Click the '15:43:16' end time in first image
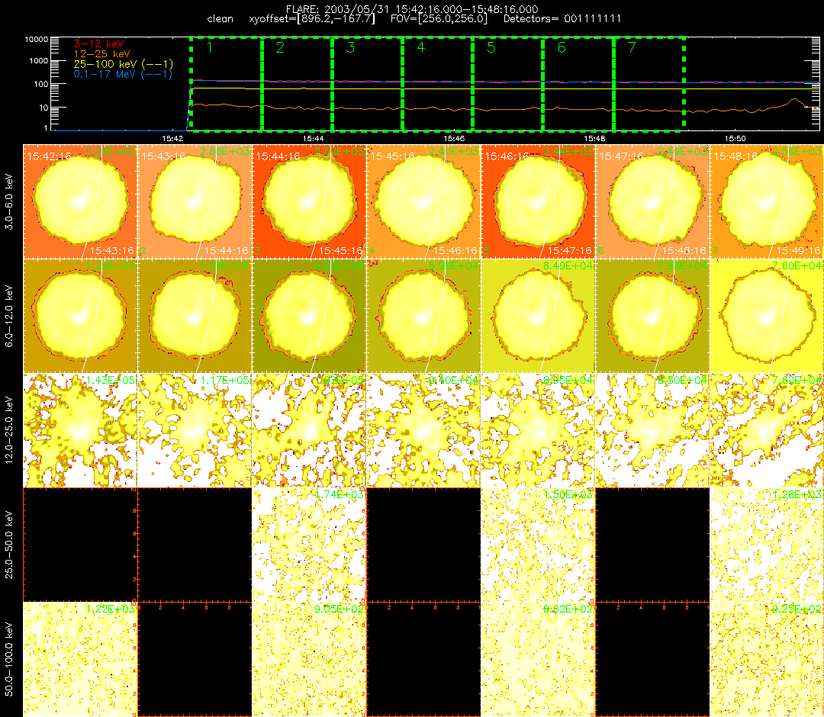824x717 pixels. [x=112, y=250]
